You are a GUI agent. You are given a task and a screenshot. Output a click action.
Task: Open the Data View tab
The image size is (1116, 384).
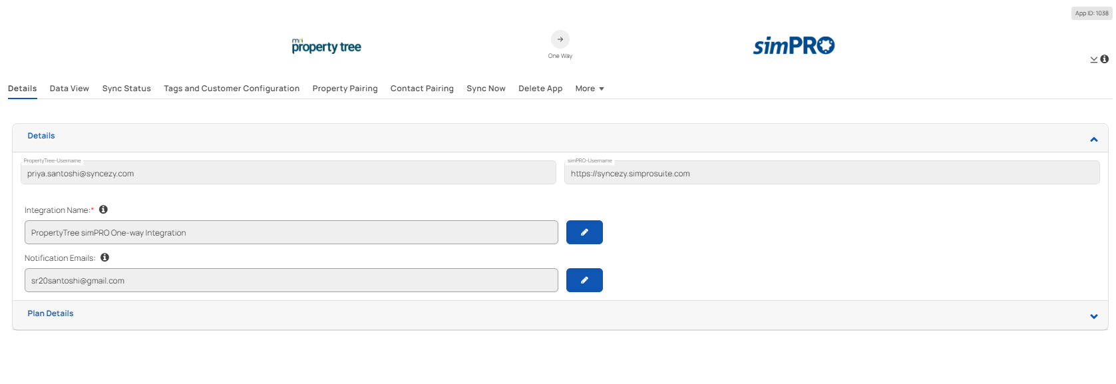click(x=69, y=89)
